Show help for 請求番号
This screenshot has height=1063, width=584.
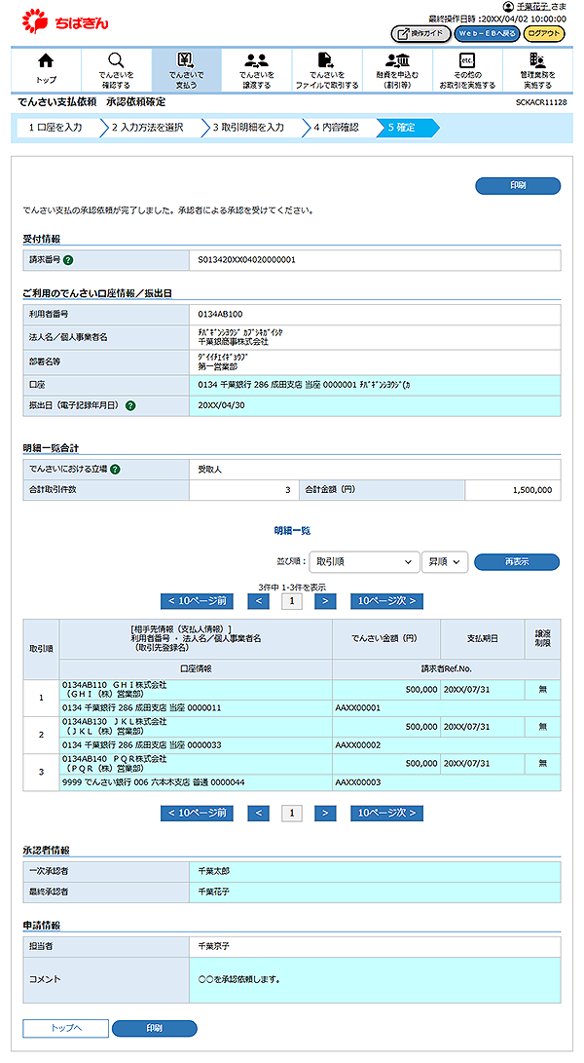point(68,260)
